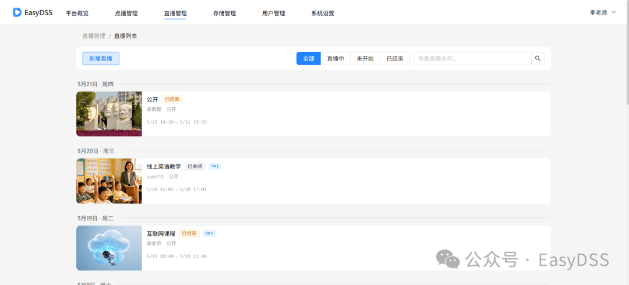Open the 平台概览 menu

(77, 13)
